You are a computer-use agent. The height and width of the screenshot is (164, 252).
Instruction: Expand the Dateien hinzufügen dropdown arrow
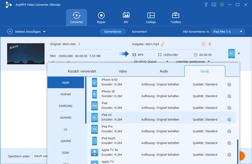tap(44, 32)
